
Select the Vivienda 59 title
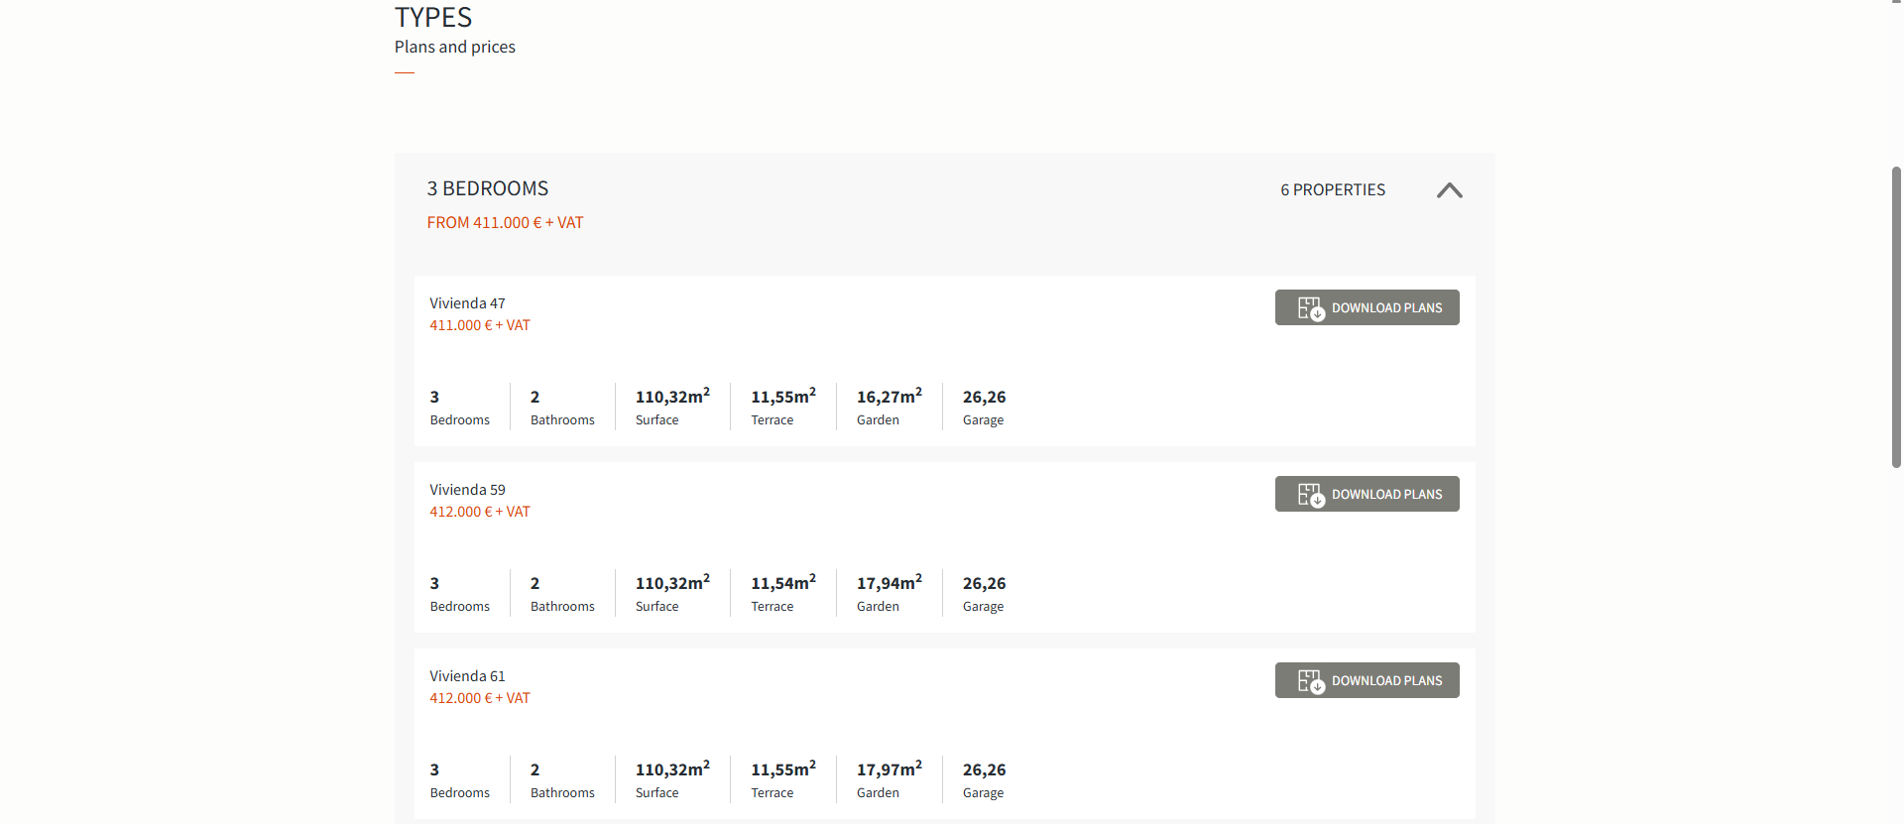pos(467,490)
